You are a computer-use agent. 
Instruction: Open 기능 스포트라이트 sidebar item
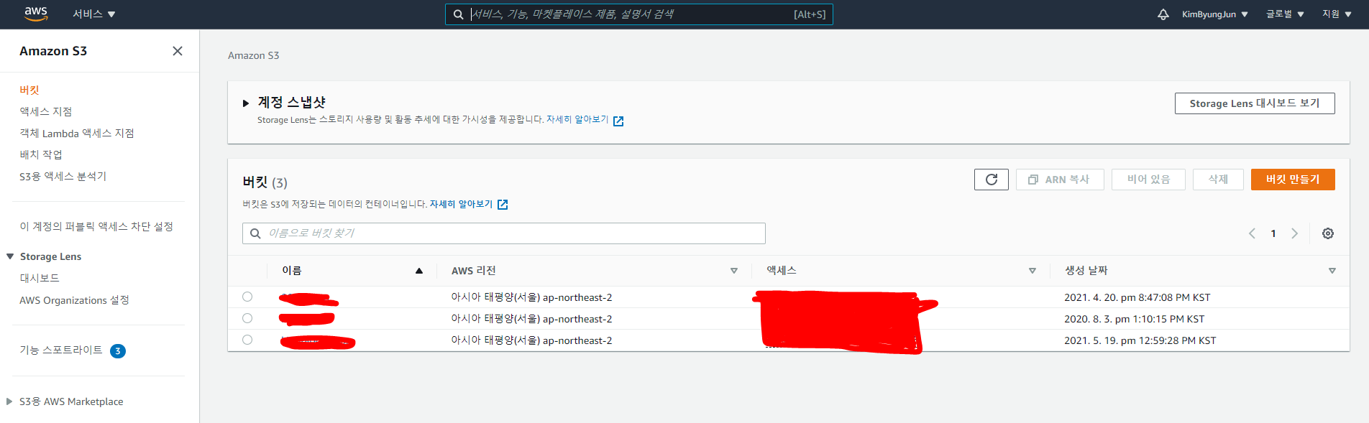(x=61, y=350)
